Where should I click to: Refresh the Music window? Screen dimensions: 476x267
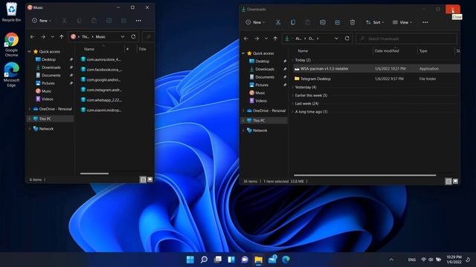[x=133, y=36]
